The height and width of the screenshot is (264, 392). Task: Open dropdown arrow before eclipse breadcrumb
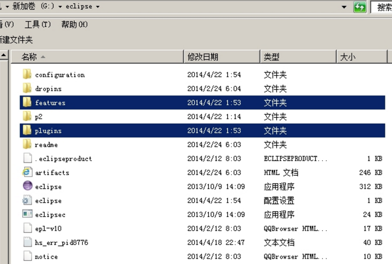pos(61,7)
